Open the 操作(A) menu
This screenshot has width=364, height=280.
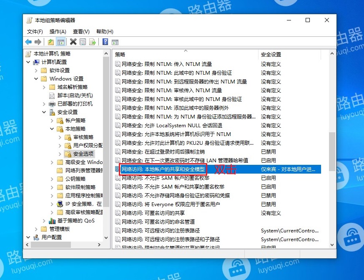(58, 32)
